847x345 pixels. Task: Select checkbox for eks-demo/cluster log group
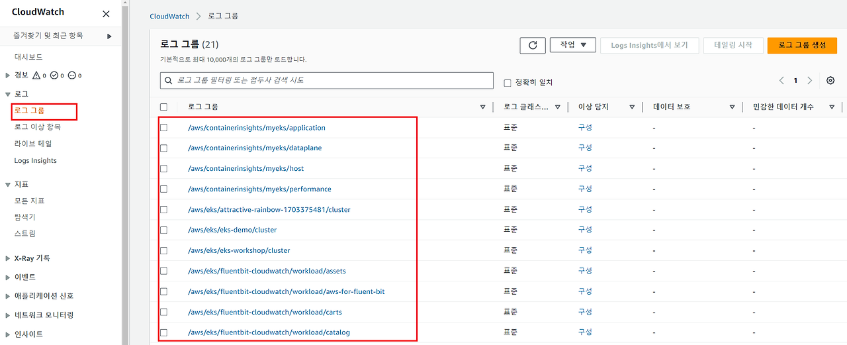coord(164,230)
